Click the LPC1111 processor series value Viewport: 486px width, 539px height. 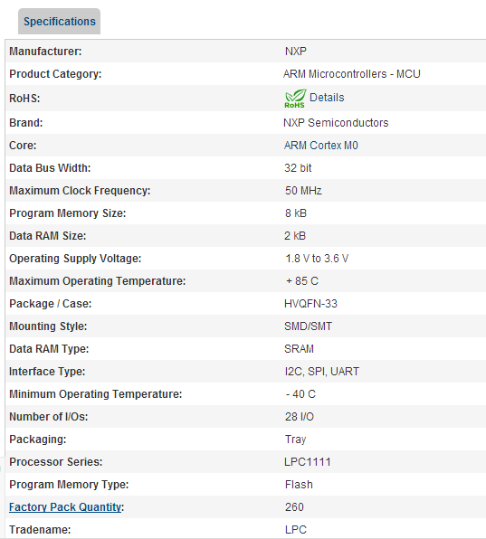click(x=308, y=461)
